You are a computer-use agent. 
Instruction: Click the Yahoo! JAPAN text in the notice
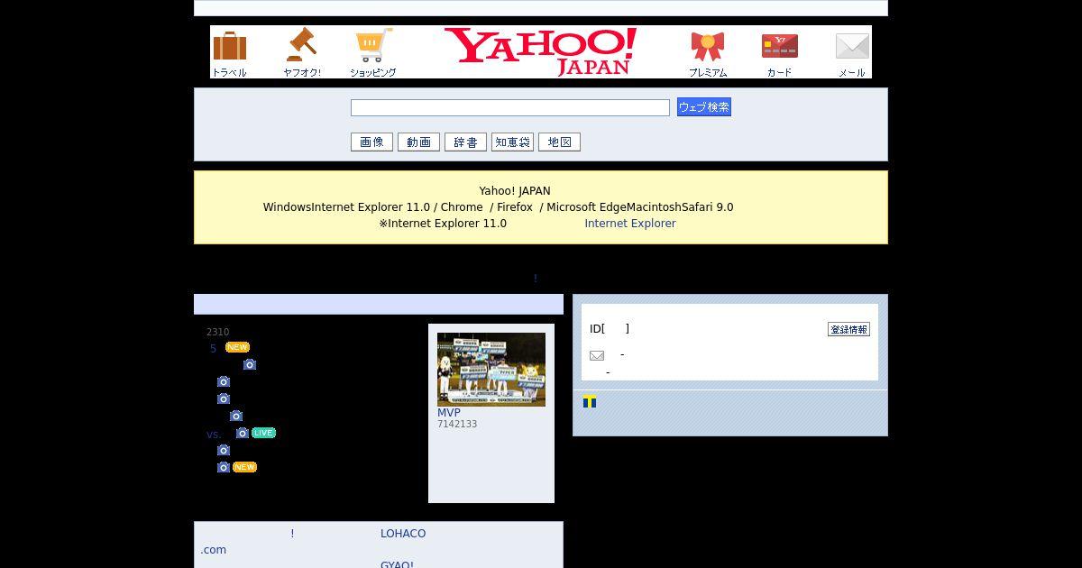515,191
